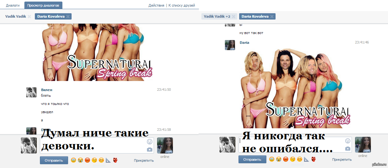Click Отправить button in right chat window
The height and width of the screenshot is (168, 388).
pos(252,159)
